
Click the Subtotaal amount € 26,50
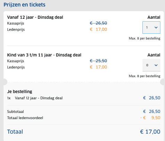pyautogui.click(x=152, y=111)
